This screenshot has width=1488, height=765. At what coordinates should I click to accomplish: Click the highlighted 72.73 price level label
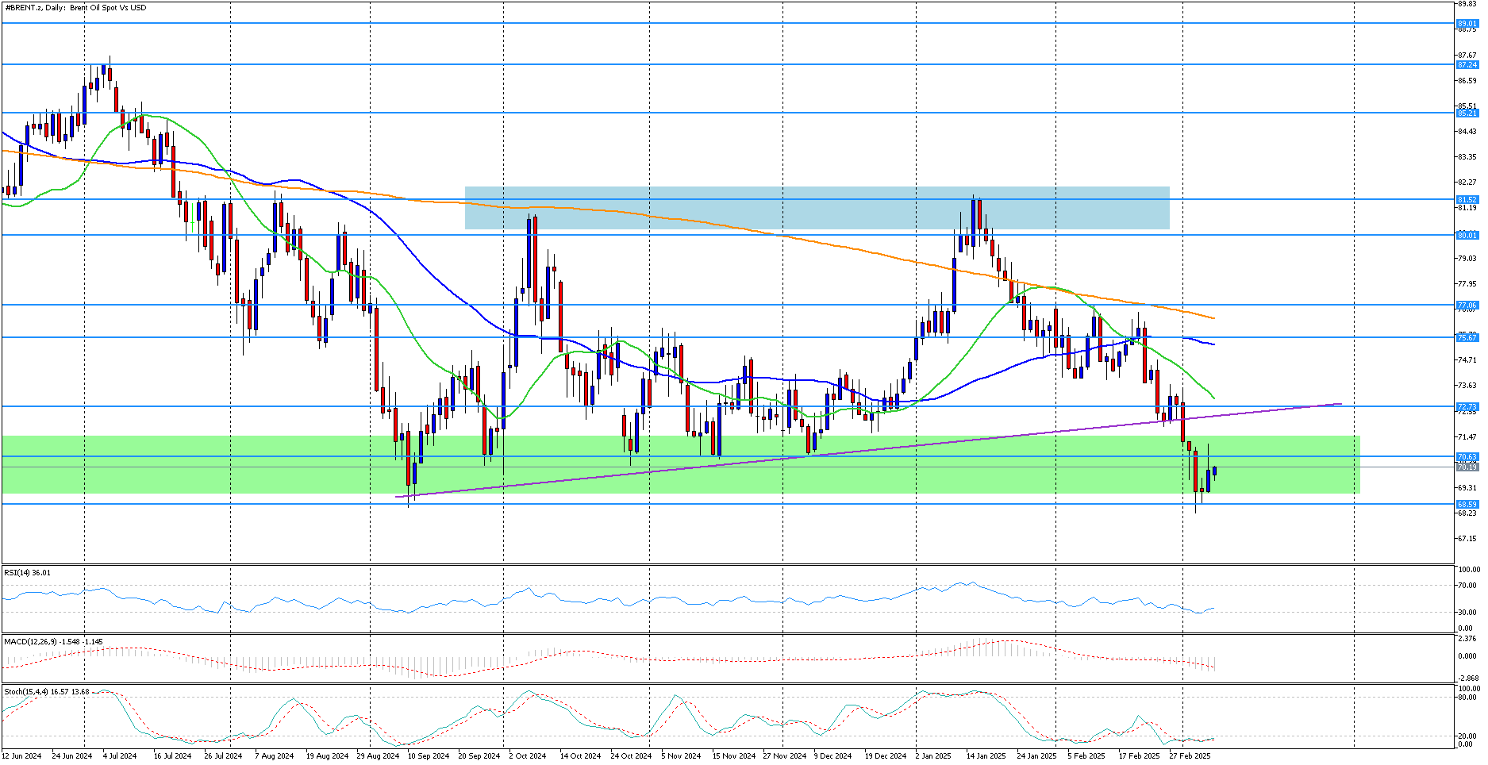1467,407
